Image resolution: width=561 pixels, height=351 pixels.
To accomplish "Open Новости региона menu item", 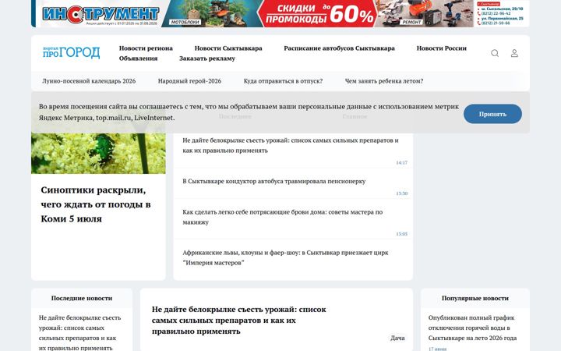I will 146,48.
